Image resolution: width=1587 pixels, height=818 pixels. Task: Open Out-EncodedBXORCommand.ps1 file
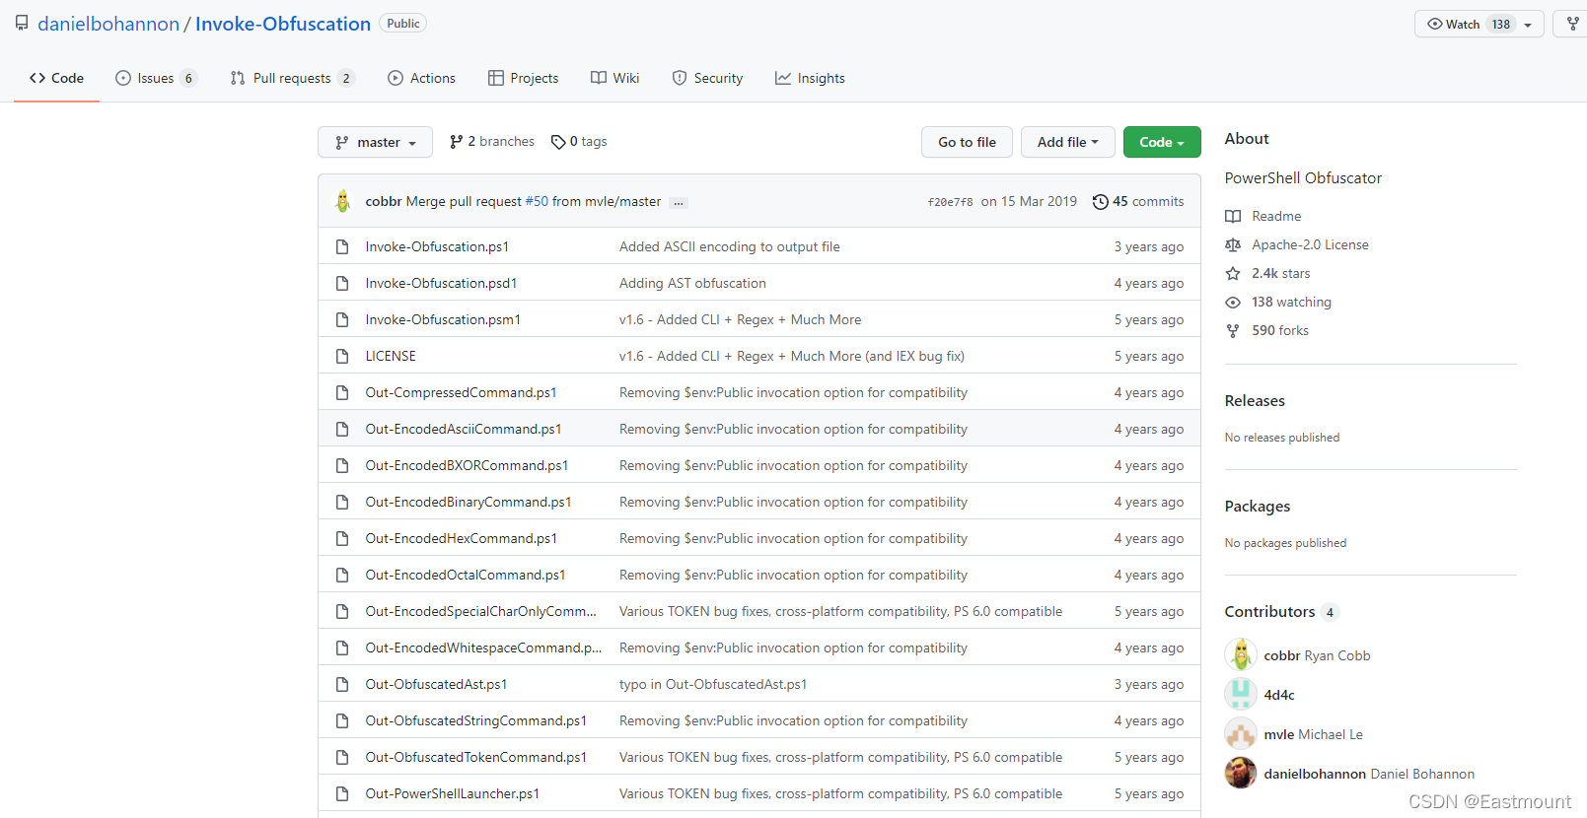[467, 465]
